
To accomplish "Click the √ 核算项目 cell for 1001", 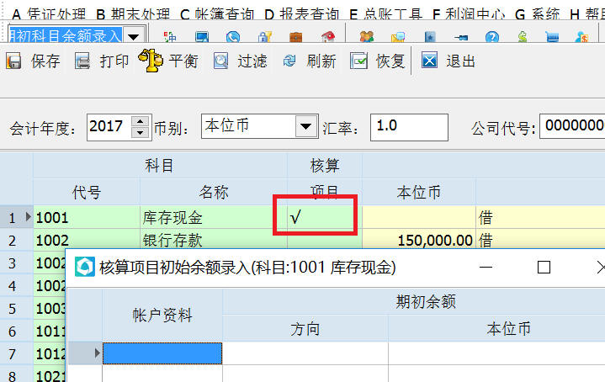I will 325,217.
